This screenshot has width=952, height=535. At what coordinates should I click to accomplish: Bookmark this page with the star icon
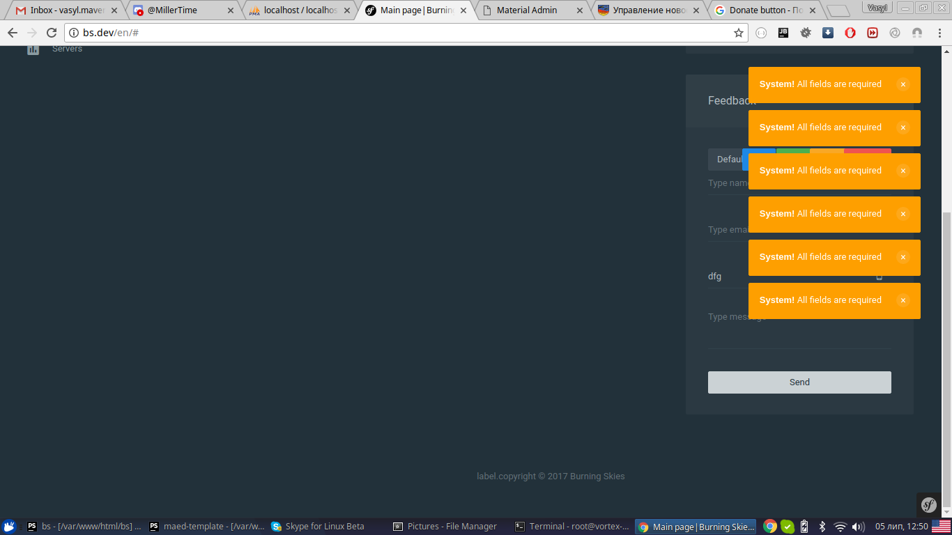tap(739, 33)
